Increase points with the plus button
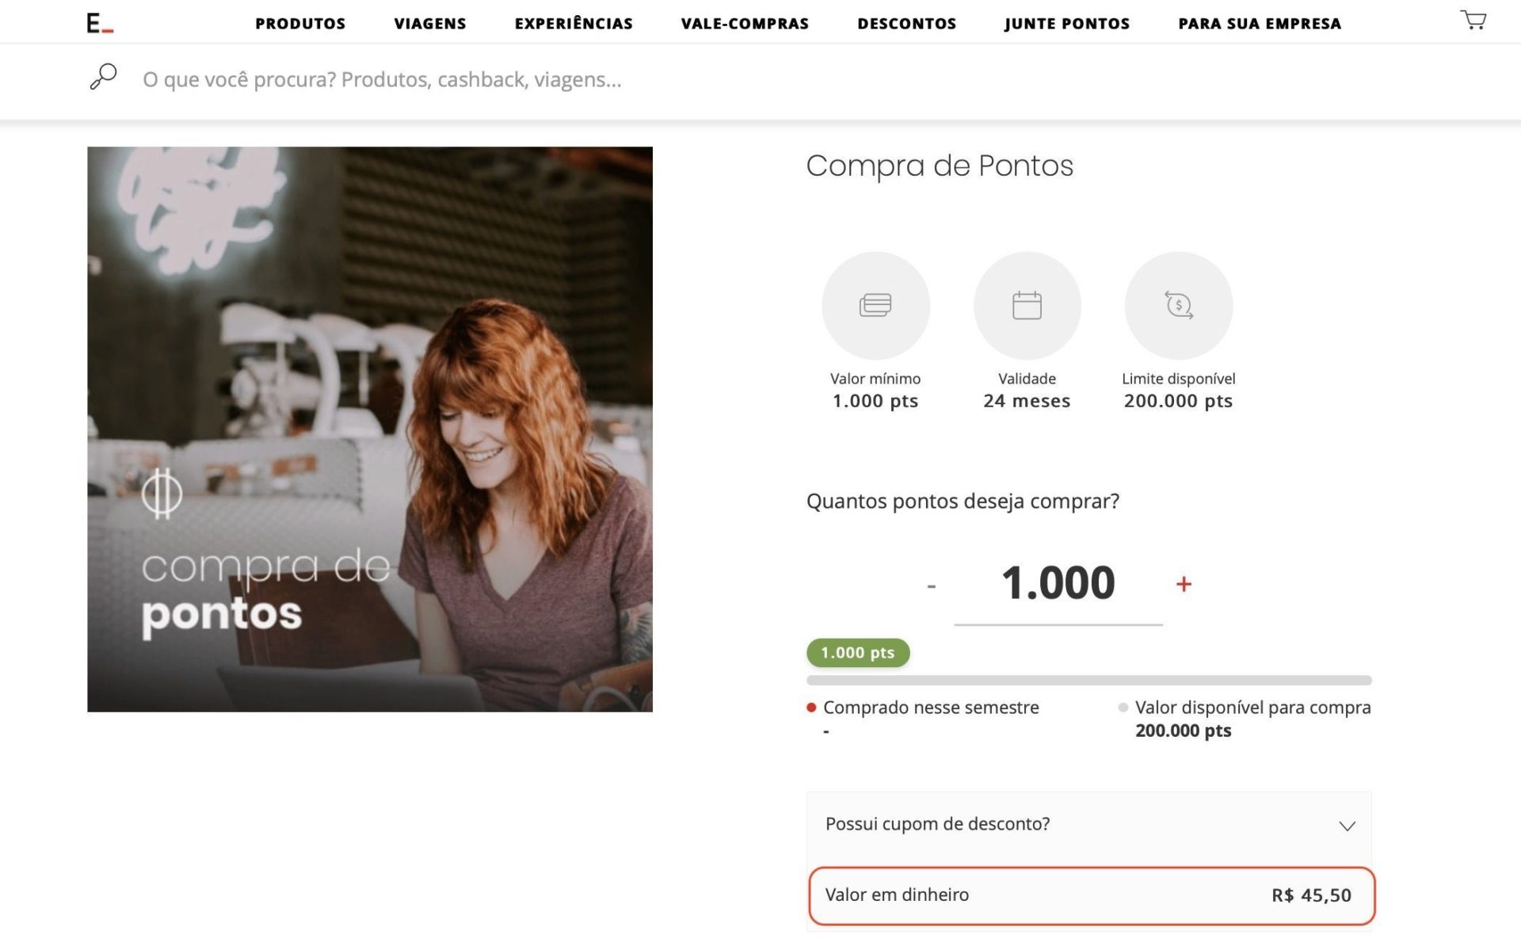Image resolution: width=1521 pixels, height=950 pixels. pos(1184,584)
